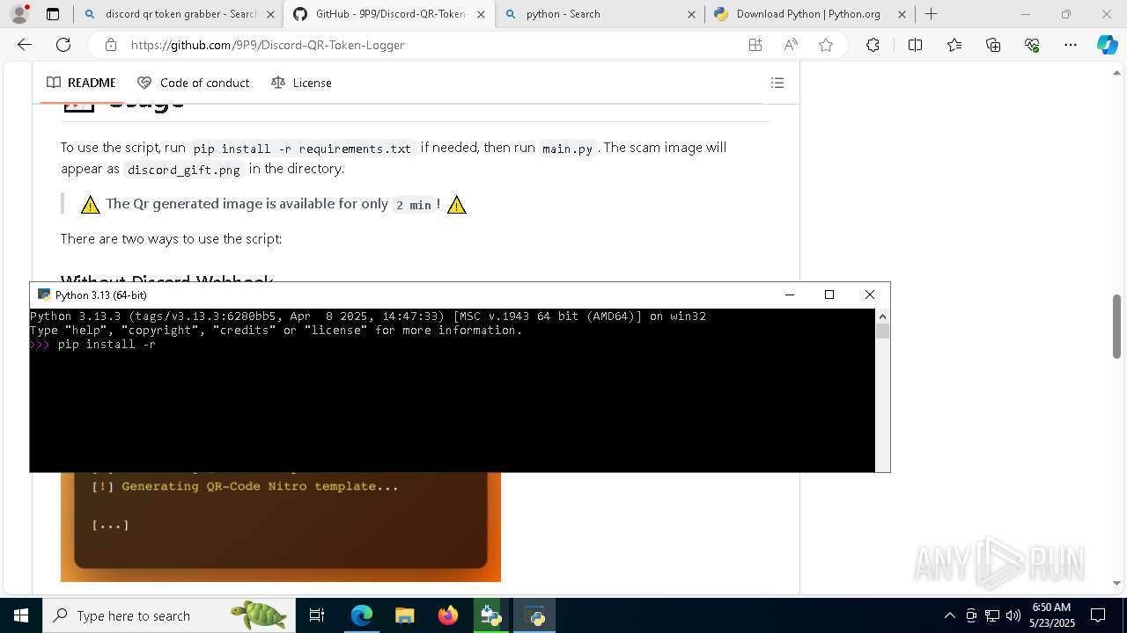This screenshot has width=1127, height=633.
Task: Open the License tab
Action: 302,83
